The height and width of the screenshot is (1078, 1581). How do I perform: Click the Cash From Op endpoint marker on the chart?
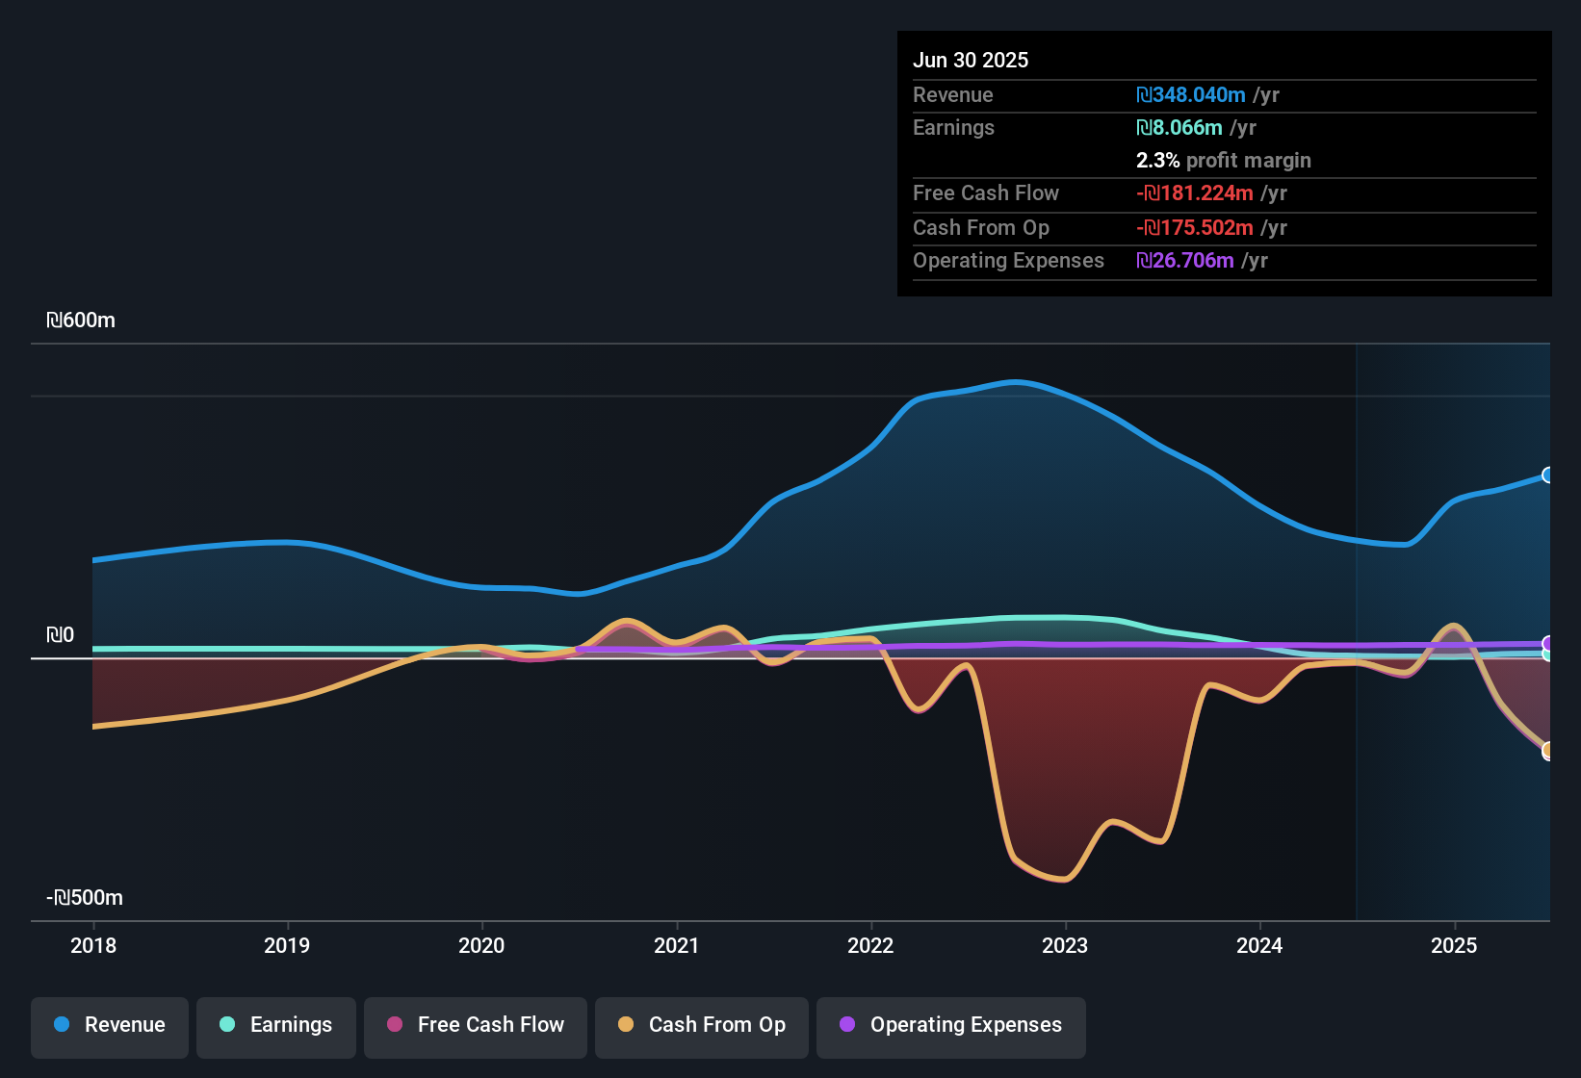coord(1548,750)
